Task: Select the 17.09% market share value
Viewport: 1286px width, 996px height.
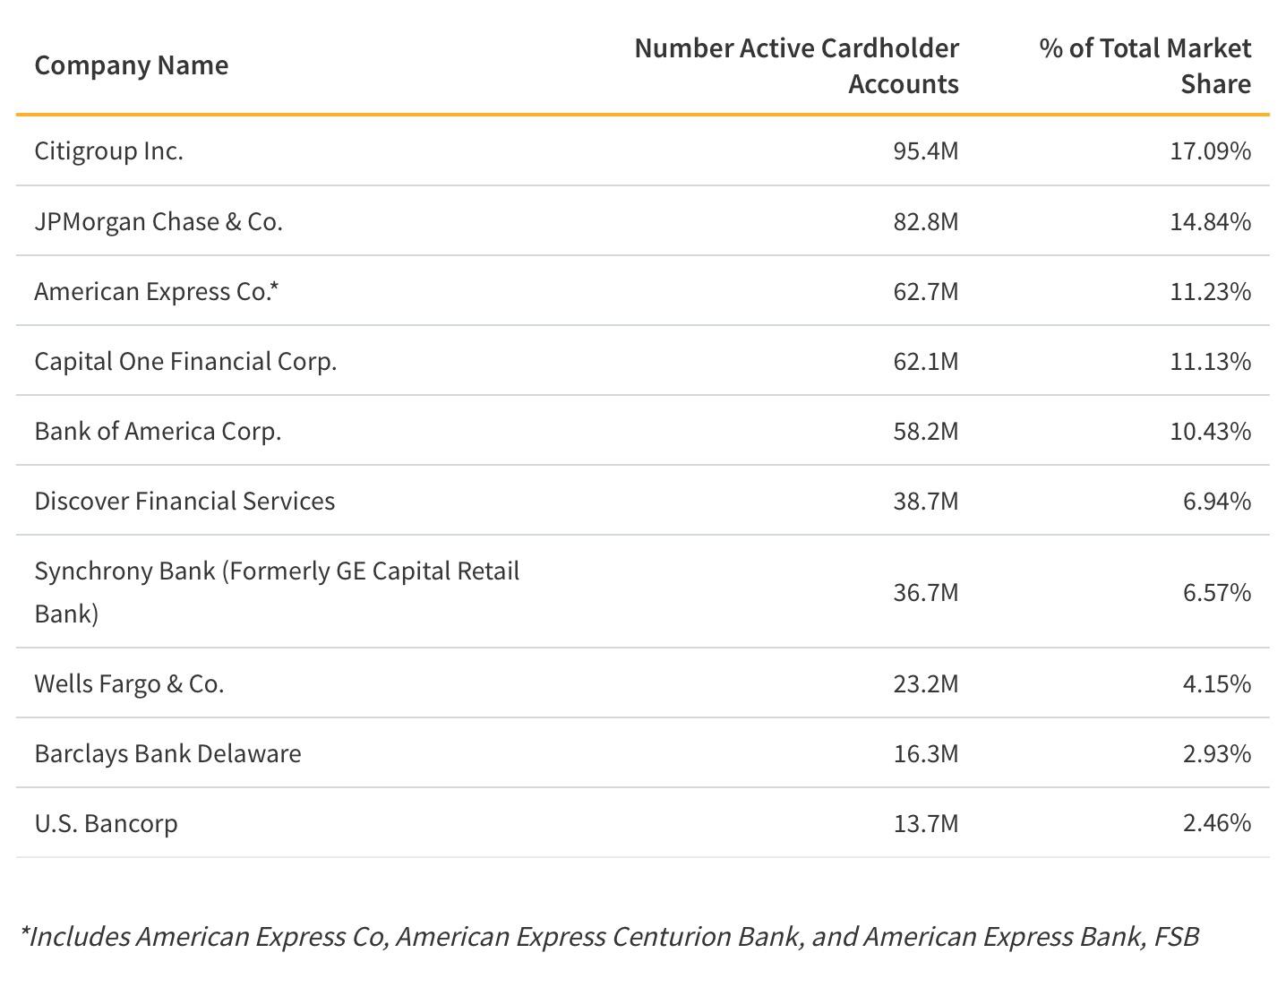Action: pos(1210,150)
